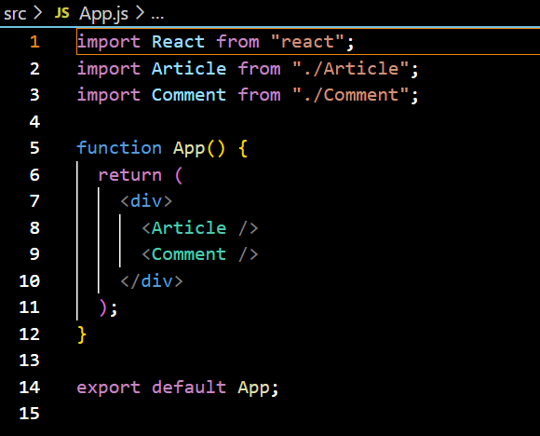The width and height of the screenshot is (540, 436).
Task: Click the Article identifier on line 2
Action: [189, 68]
